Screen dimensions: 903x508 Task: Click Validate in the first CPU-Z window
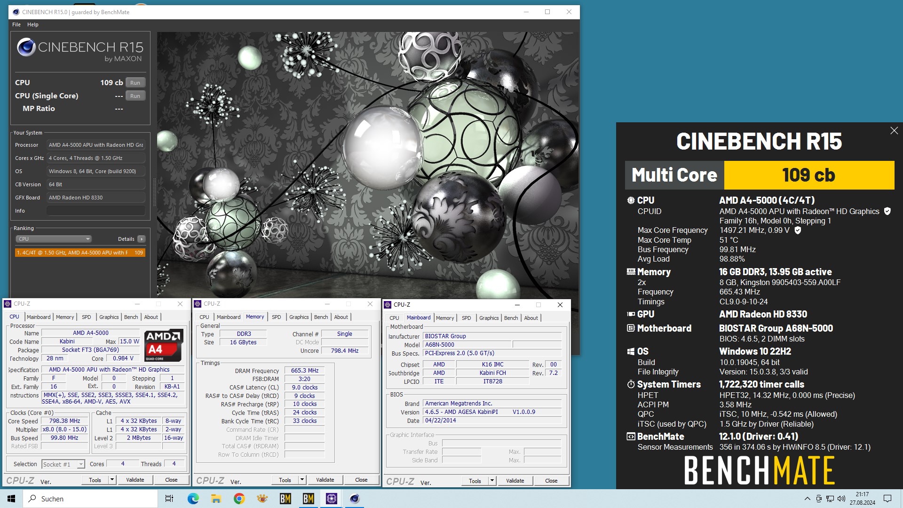[x=135, y=480]
